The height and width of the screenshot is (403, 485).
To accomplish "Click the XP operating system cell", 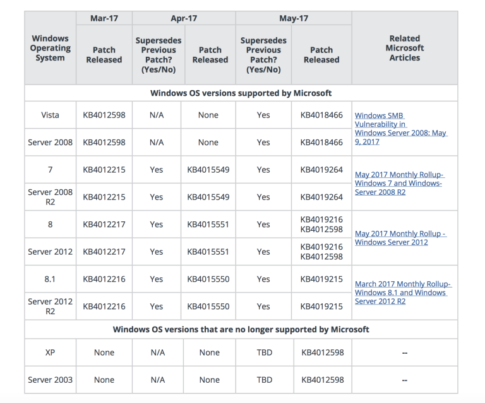I will 50,353.
